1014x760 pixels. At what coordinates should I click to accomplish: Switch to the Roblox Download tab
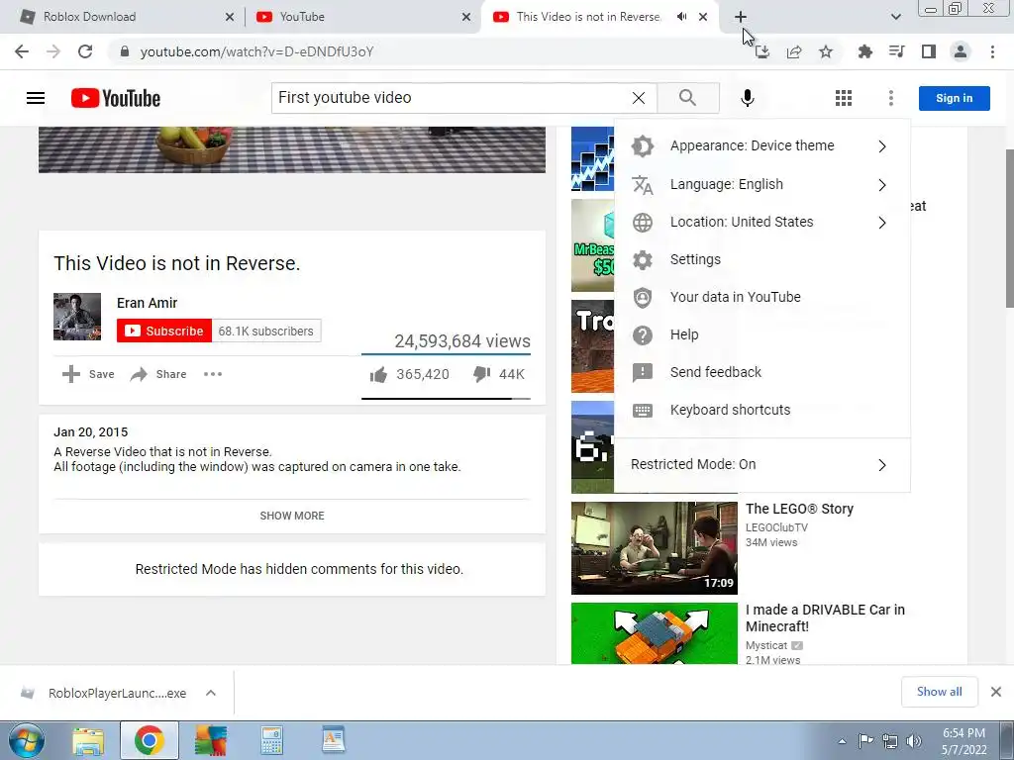point(123,17)
